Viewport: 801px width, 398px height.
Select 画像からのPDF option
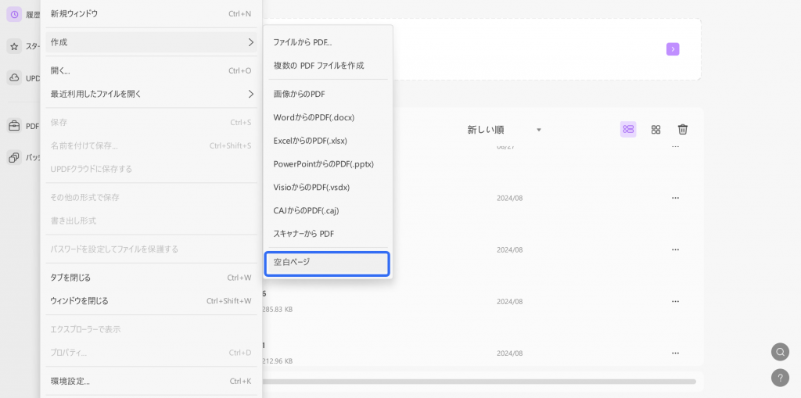328,94
